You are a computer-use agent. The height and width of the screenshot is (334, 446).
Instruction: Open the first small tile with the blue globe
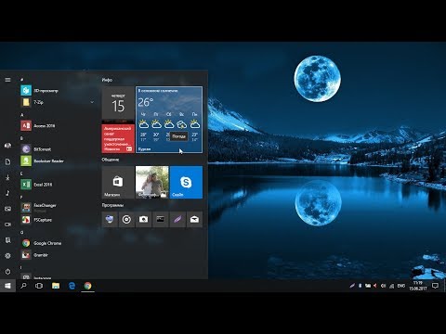pos(110,220)
